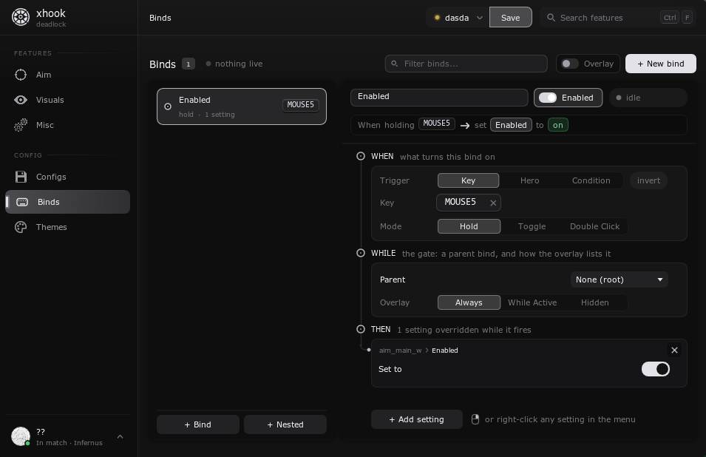The height and width of the screenshot is (457, 706).
Task: Click the Binds keyboard icon in sidebar
Action: [22, 202]
